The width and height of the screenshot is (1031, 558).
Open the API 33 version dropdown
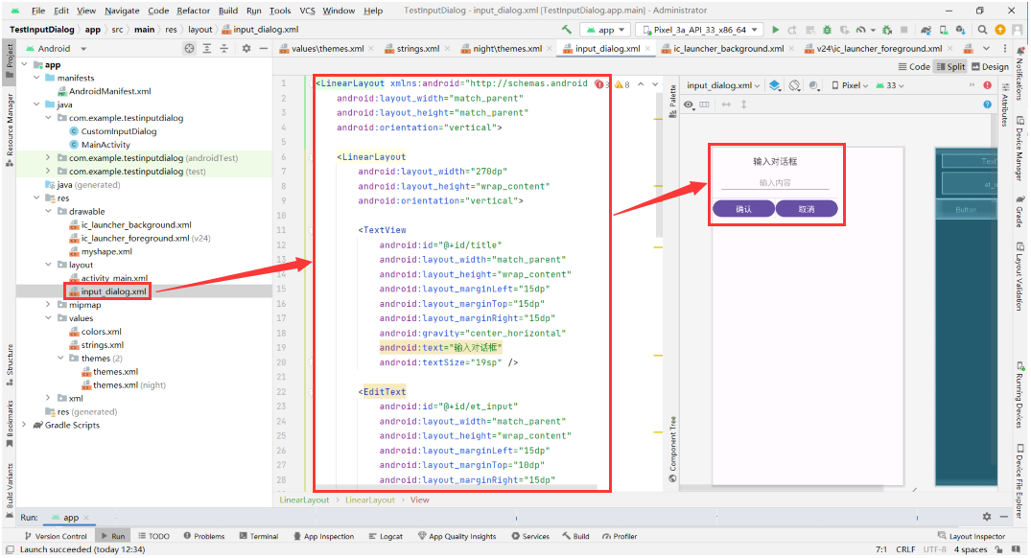pyautogui.click(x=890, y=85)
